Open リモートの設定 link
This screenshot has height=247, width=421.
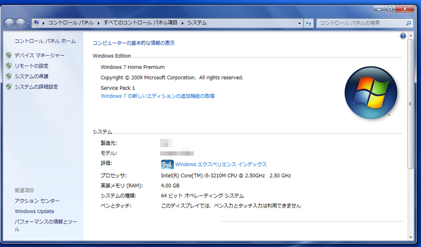(32, 66)
